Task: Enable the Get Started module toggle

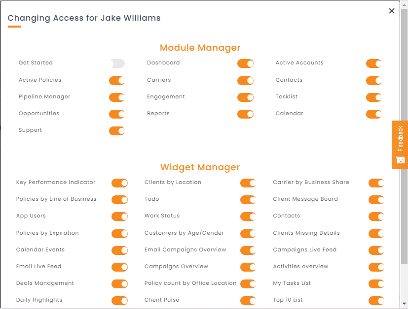Action: pos(117,63)
